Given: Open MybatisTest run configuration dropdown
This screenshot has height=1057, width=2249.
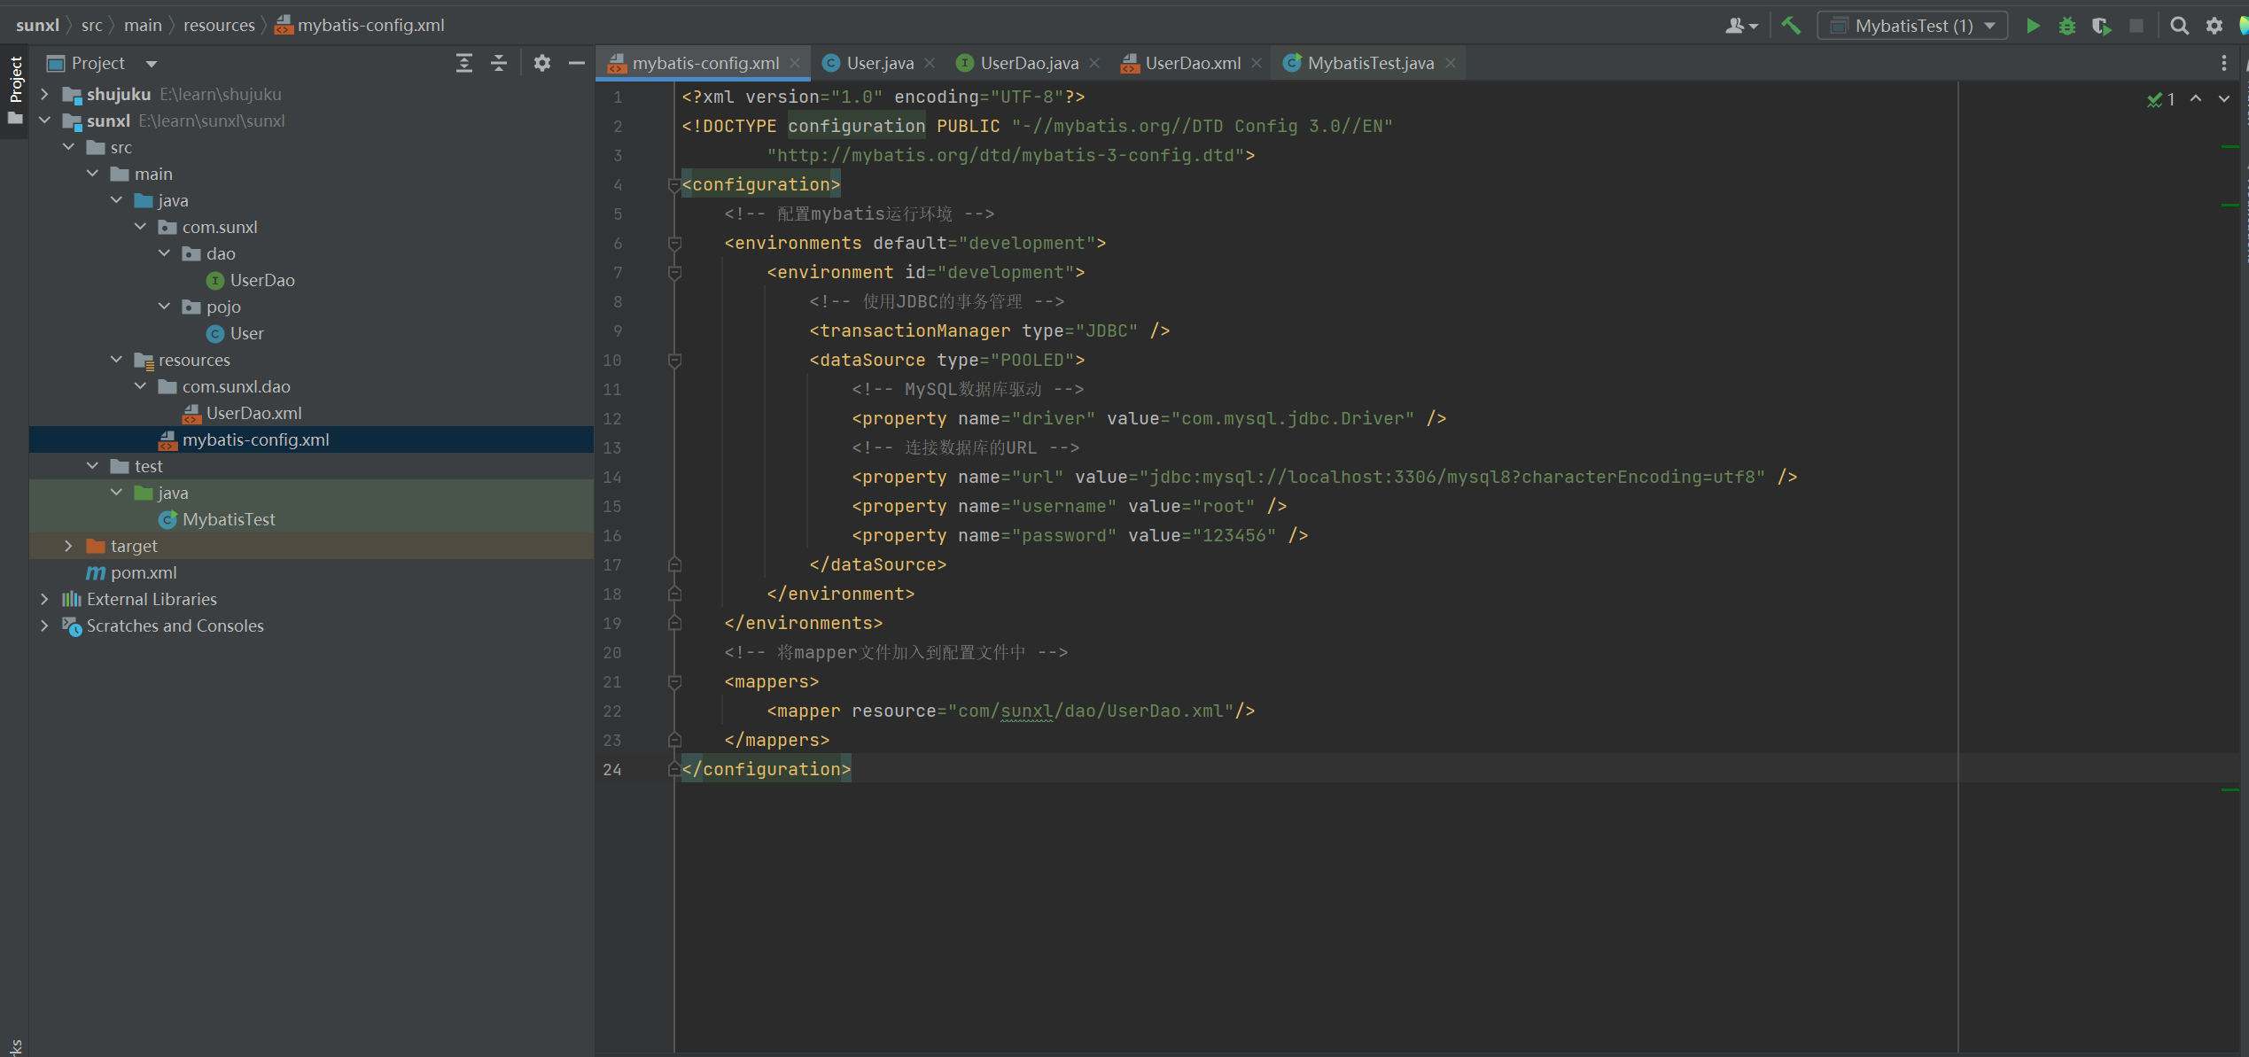Looking at the screenshot, I should click(x=1912, y=26).
